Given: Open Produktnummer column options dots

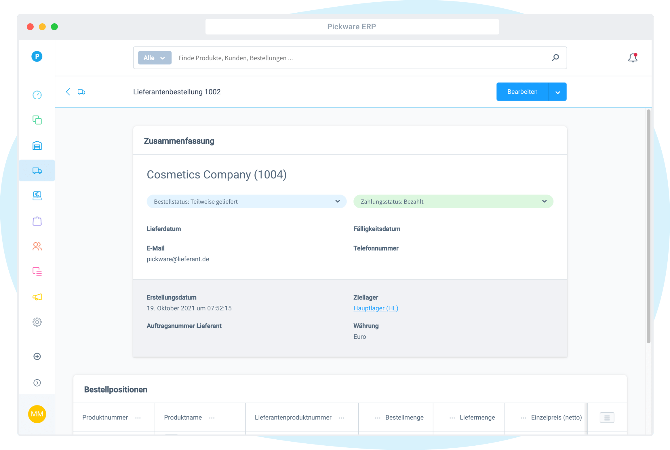Looking at the screenshot, I should pos(138,418).
